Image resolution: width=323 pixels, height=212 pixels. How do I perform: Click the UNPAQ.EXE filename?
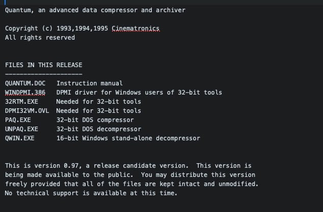[21, 129]
